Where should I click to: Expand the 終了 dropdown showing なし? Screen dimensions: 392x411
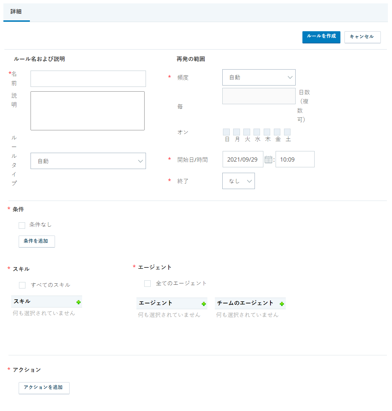point(239,181)
